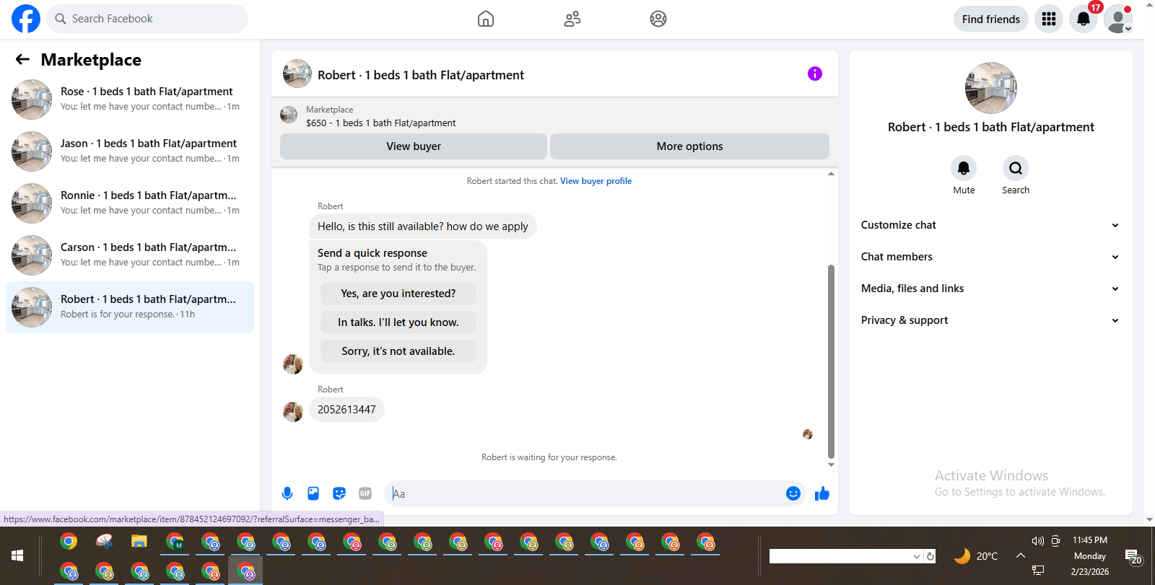Click Find friends button
This screenshot has height=585, width=1155.
pos(991,19)
